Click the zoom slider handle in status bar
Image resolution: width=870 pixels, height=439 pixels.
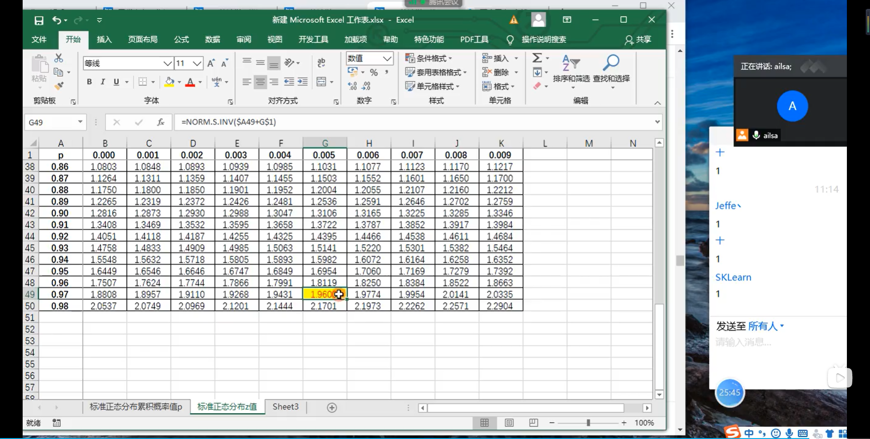click(x=588, y=423)
